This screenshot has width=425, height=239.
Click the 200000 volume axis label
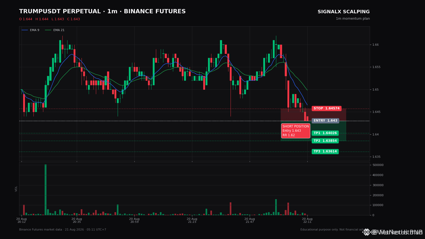(x=378, y=195)
